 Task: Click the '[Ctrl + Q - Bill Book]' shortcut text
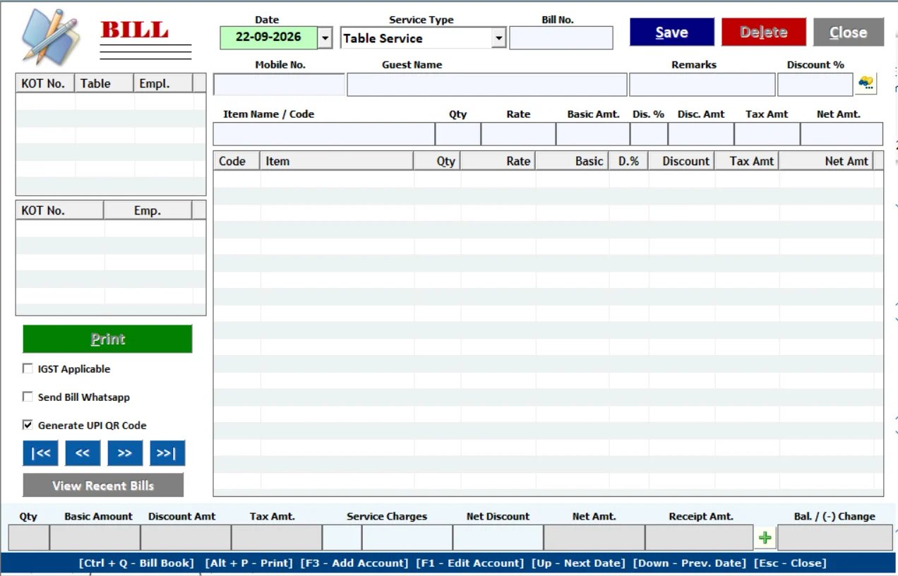[136, 563]
